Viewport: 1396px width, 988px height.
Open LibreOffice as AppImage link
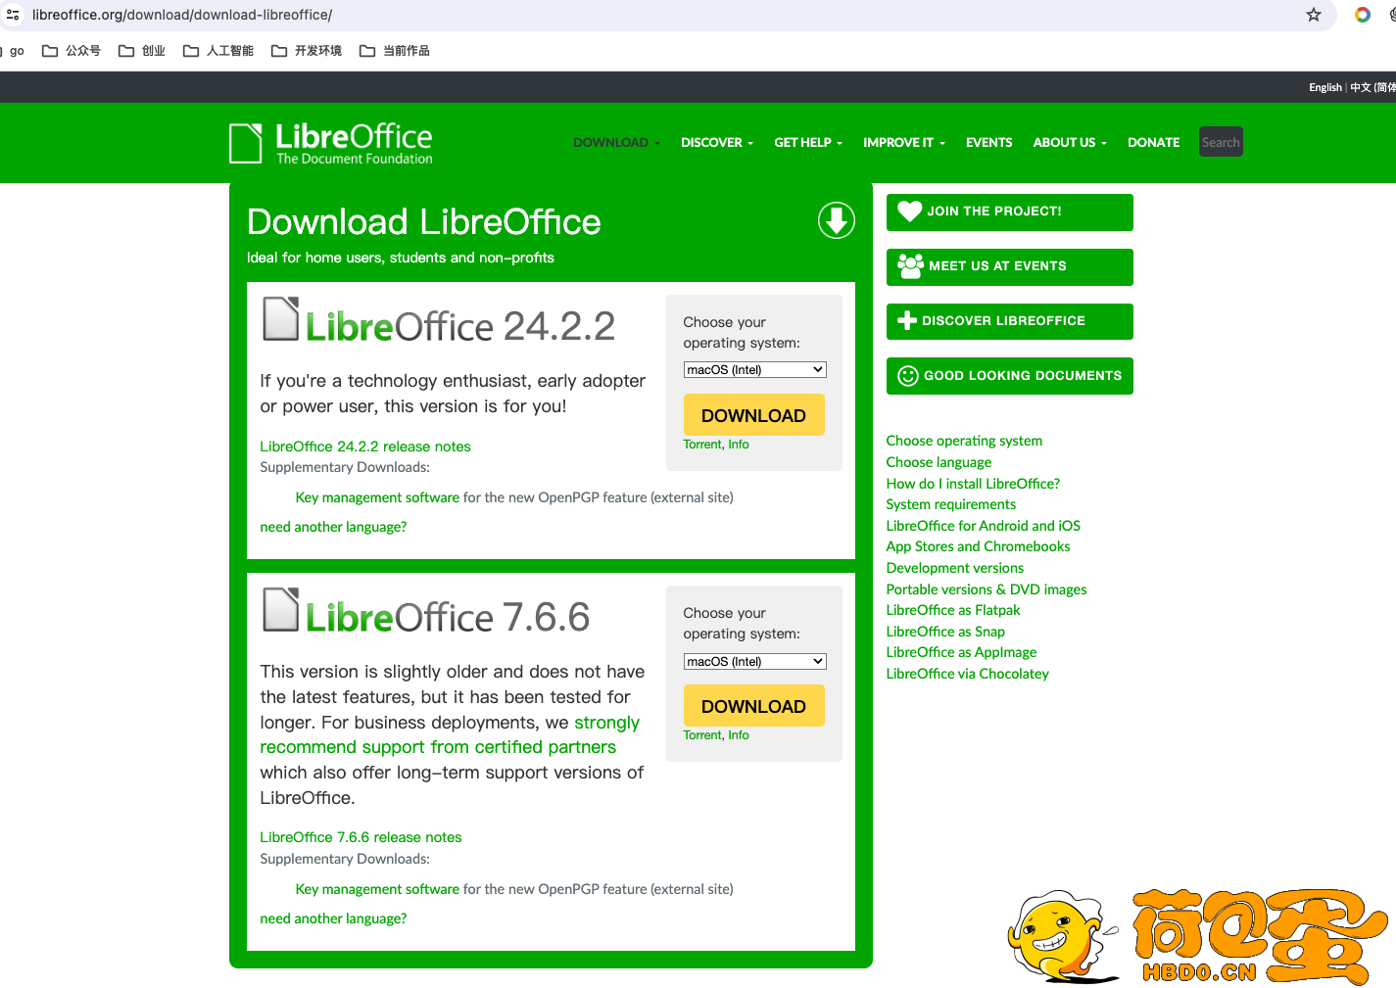point(961,652)
